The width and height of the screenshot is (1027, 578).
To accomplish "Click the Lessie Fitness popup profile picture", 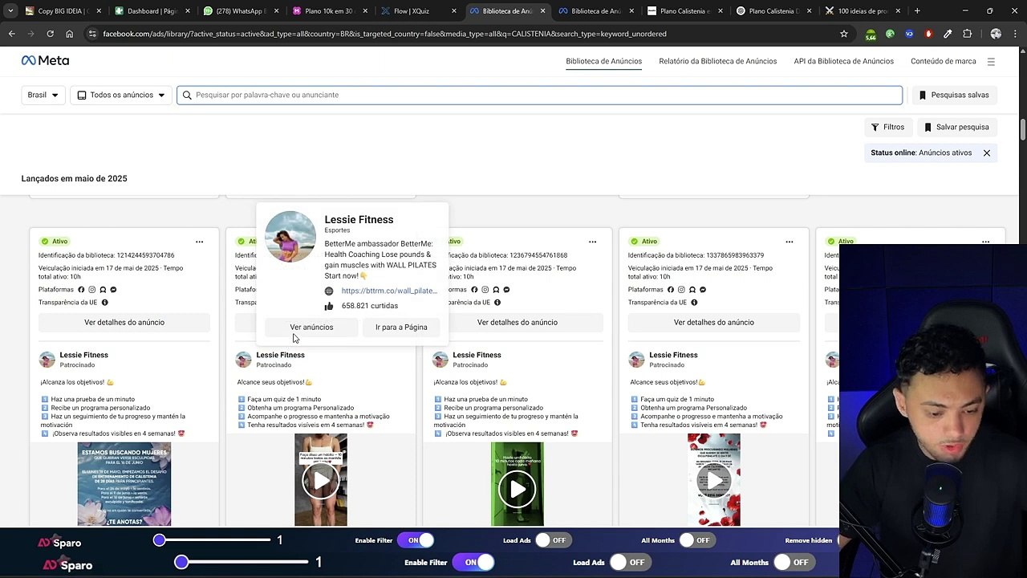I will tap(290, 237).
